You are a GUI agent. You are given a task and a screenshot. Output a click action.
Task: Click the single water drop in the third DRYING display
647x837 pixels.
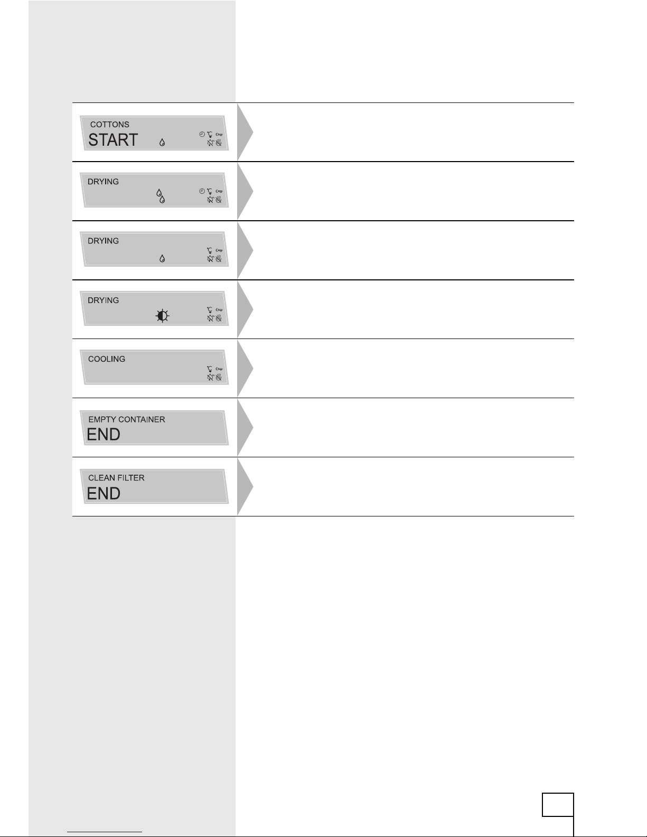tap(162, 258)
